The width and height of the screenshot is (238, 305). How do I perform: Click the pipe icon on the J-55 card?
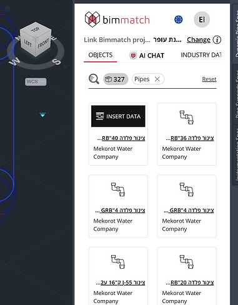[x=118, y=262]
